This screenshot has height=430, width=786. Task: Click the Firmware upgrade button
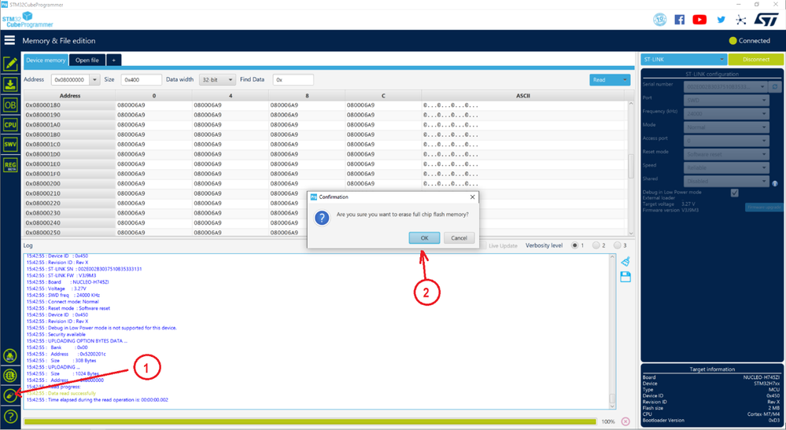pos(764,207)
